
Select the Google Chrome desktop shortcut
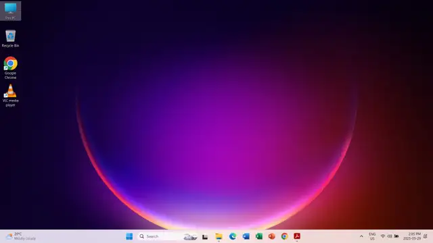(11, 67)
